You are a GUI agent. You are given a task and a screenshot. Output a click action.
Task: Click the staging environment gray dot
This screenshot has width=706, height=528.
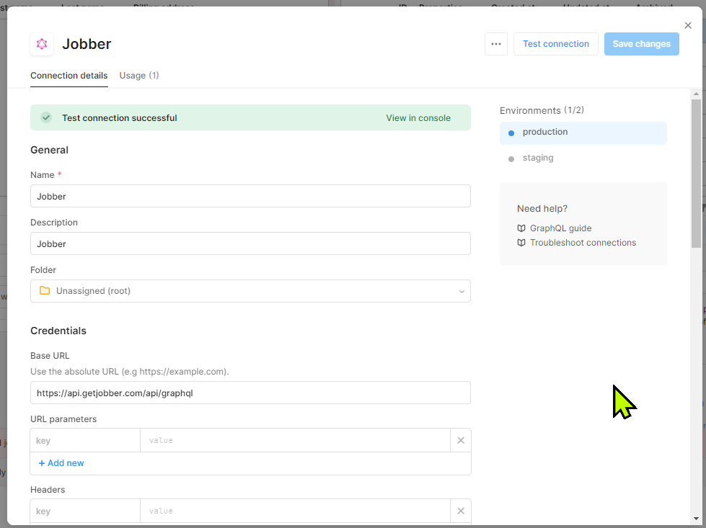[511, 159]
